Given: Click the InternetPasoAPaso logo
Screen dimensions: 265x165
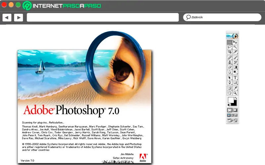Looking at the screenshot, I should (62, 6).
